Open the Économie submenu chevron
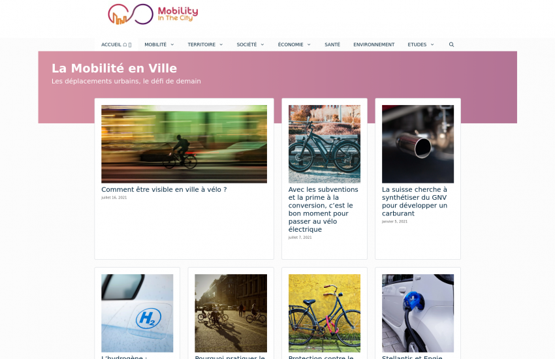The image size is (555, 359). pyautogui.click(x=309, y=44)
